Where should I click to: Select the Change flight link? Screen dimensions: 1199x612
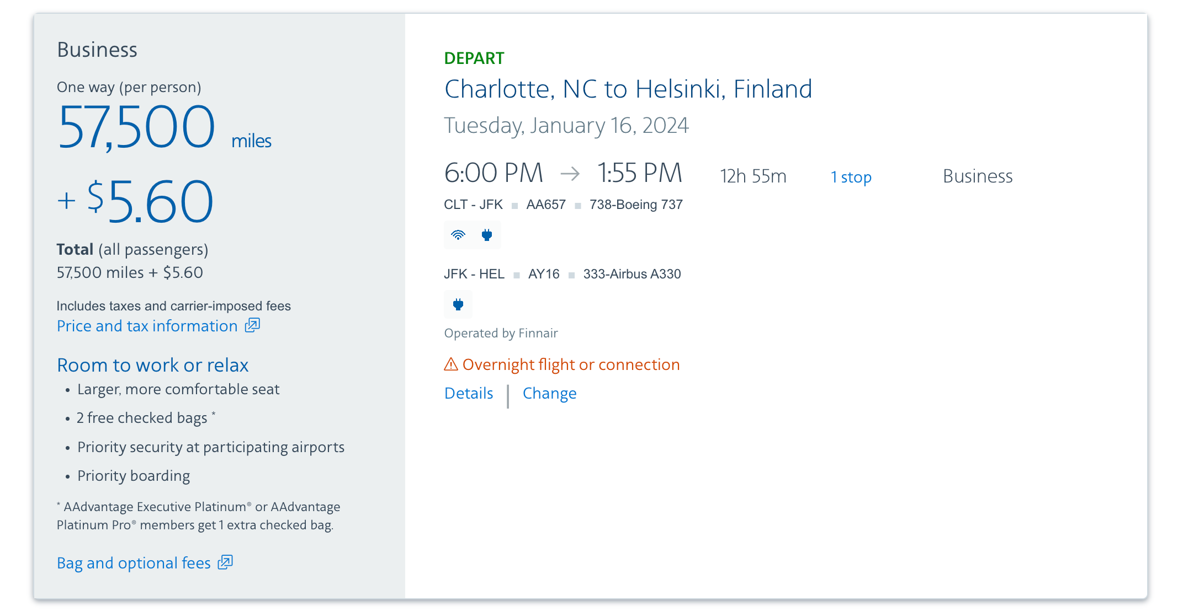[x=549, y=393]
